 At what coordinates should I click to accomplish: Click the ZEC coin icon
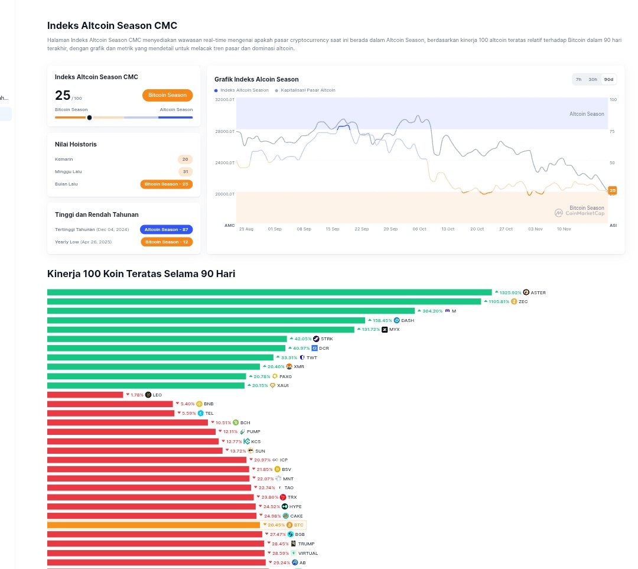514,301
